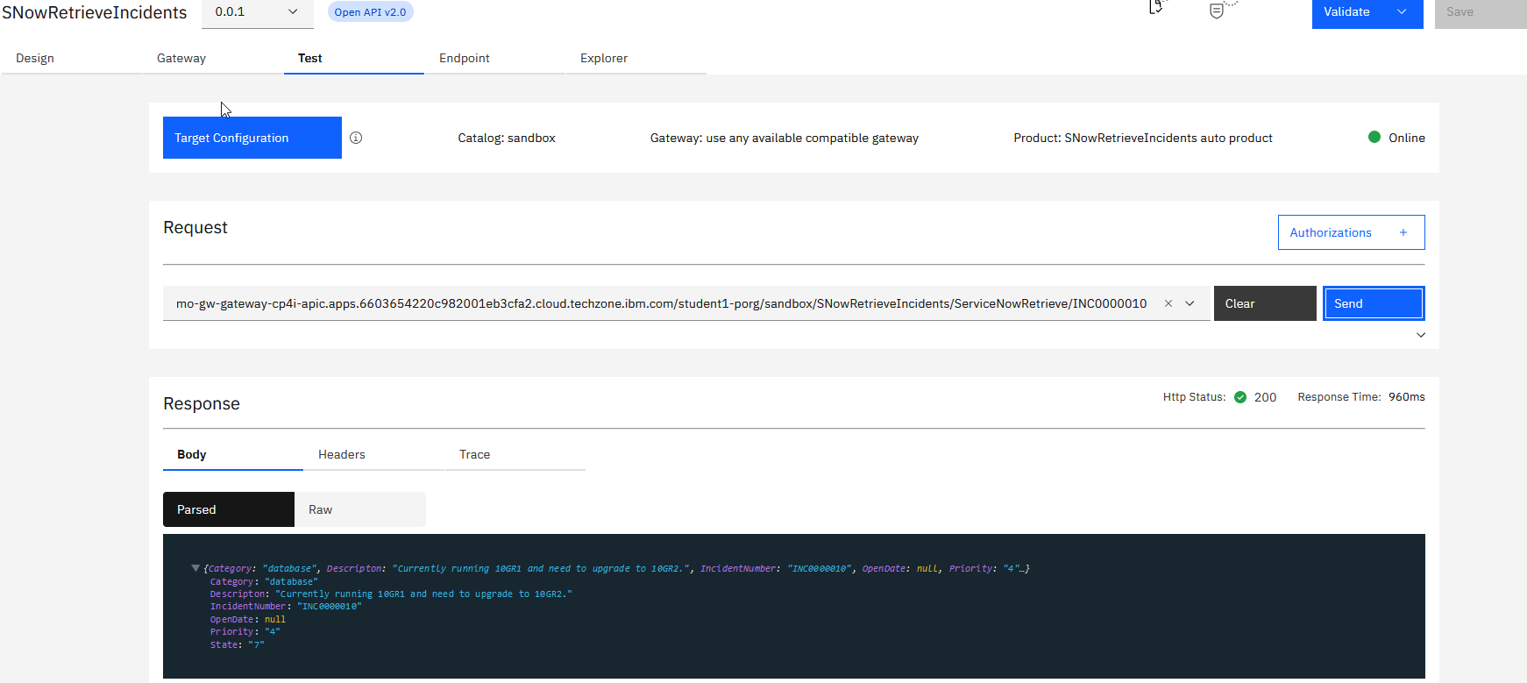Image resolution: width=1527 pixels, height=683 pixels.
Task: Click into the request URL field
Action: click(x=662, y=303)
